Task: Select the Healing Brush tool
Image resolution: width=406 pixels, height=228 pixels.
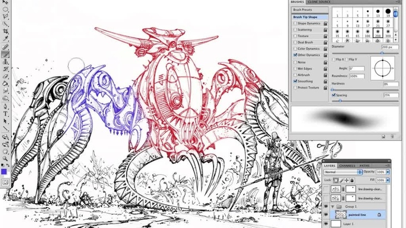Action: pos(5,46)
